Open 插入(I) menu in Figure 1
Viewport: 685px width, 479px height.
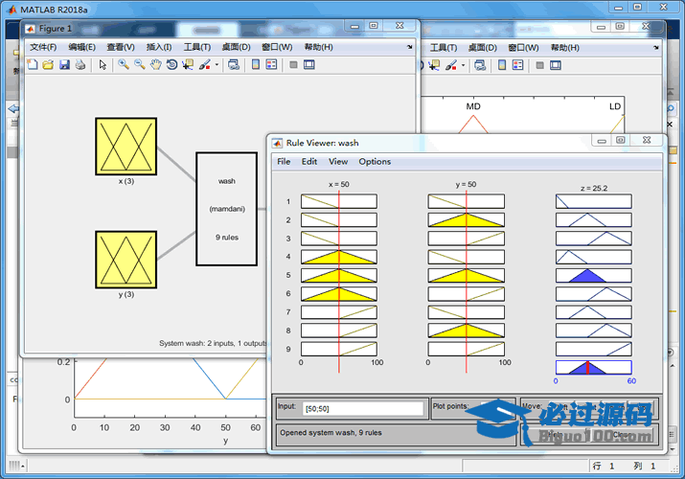click(x=159, y=47)
